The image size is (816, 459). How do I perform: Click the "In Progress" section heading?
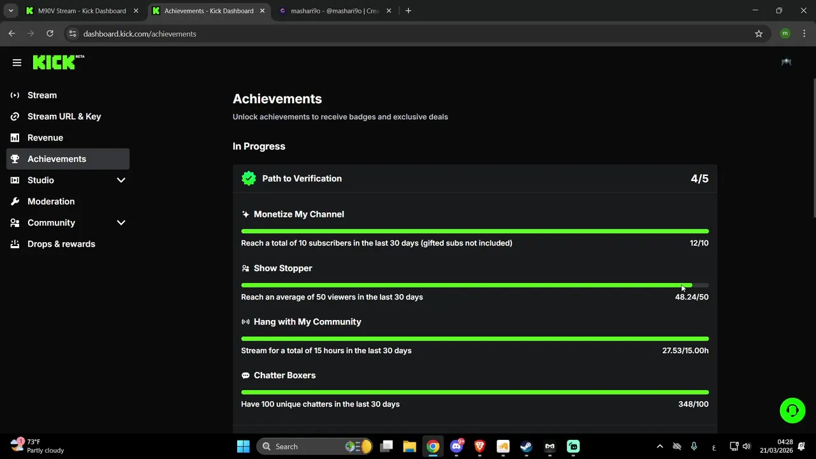[x=259, y=146]
